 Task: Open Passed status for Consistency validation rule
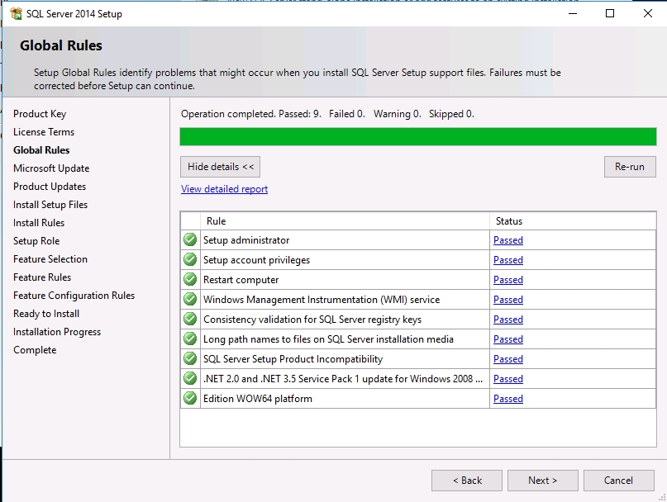[x=508, y=320]
